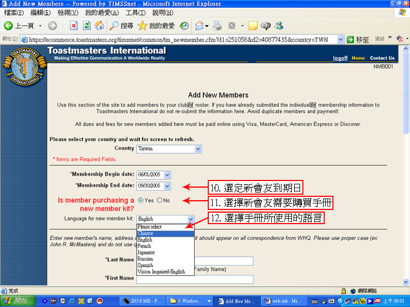The height and width of the screenshot is (307, 410).
Task: Open the 檔案(F) menu
Action: [14, 13]
